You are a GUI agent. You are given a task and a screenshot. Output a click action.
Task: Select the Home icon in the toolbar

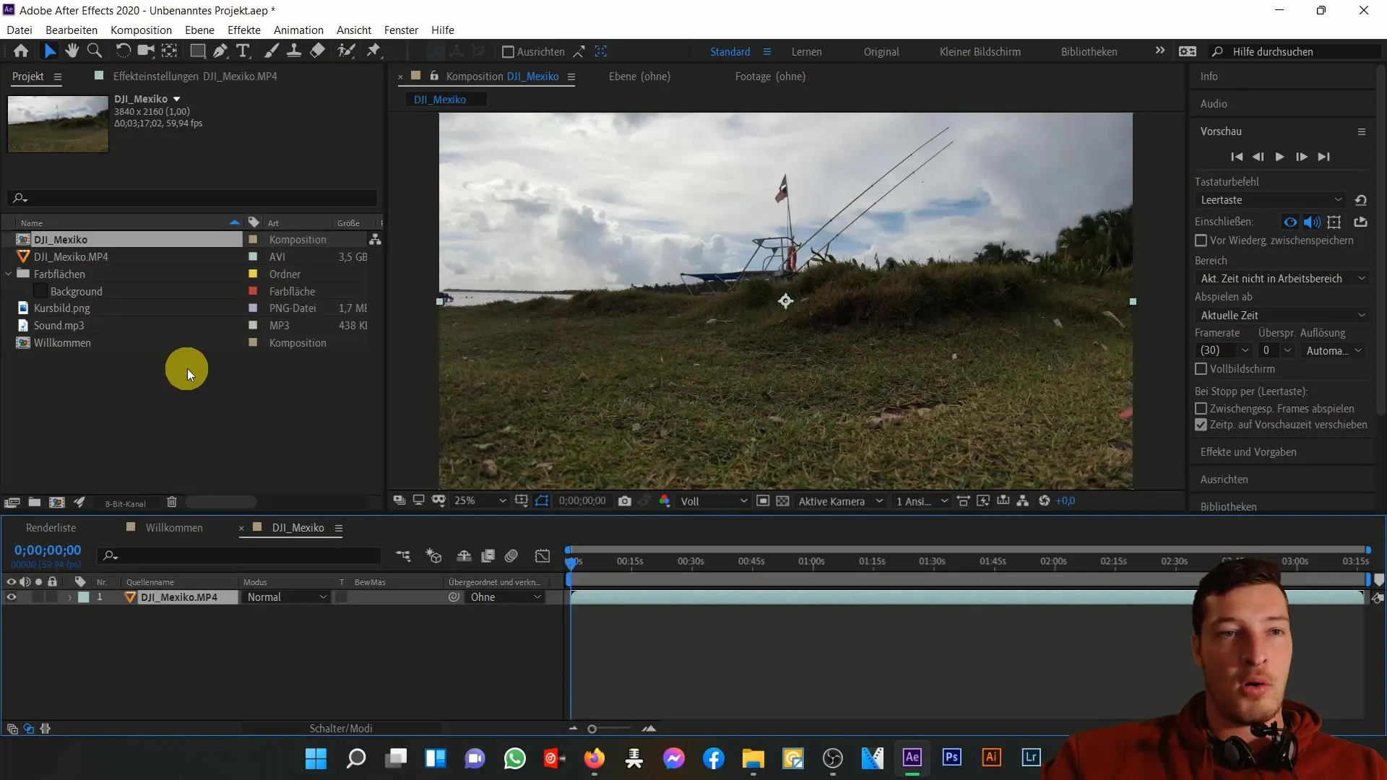tap(21, 51)
